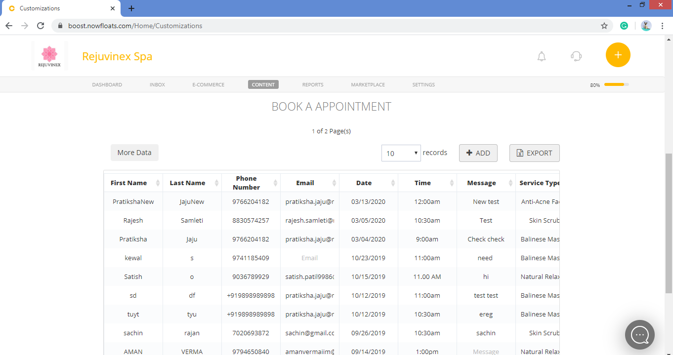Click the Grammarly extension icon

click(x=624, y=25)
